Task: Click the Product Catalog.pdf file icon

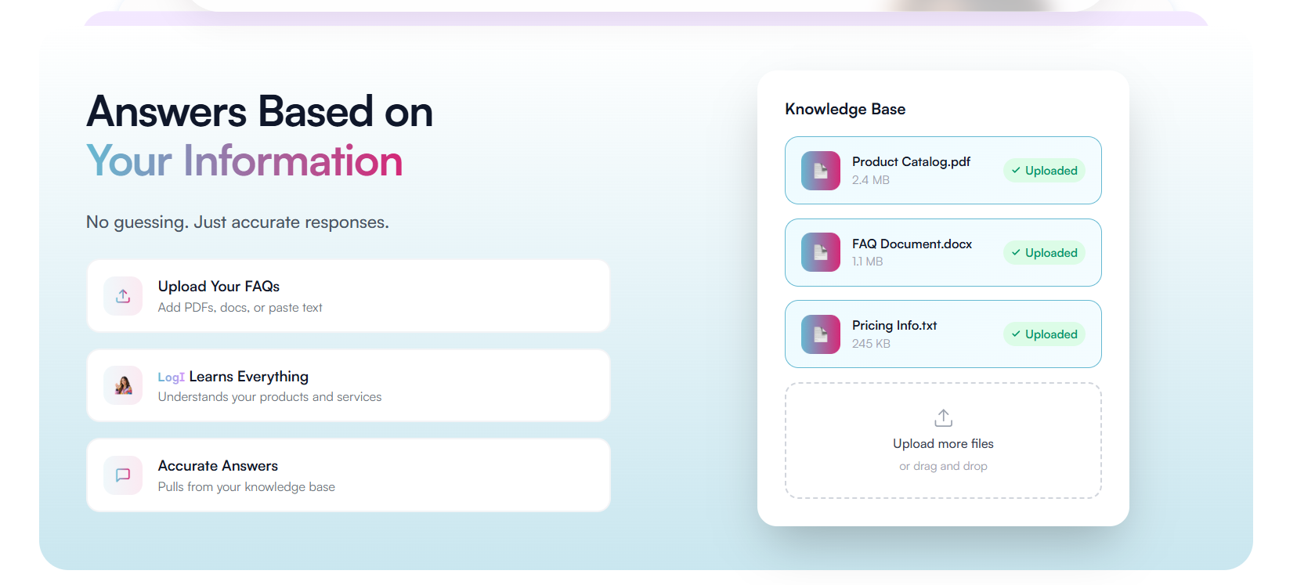Action: pos(821,171)
